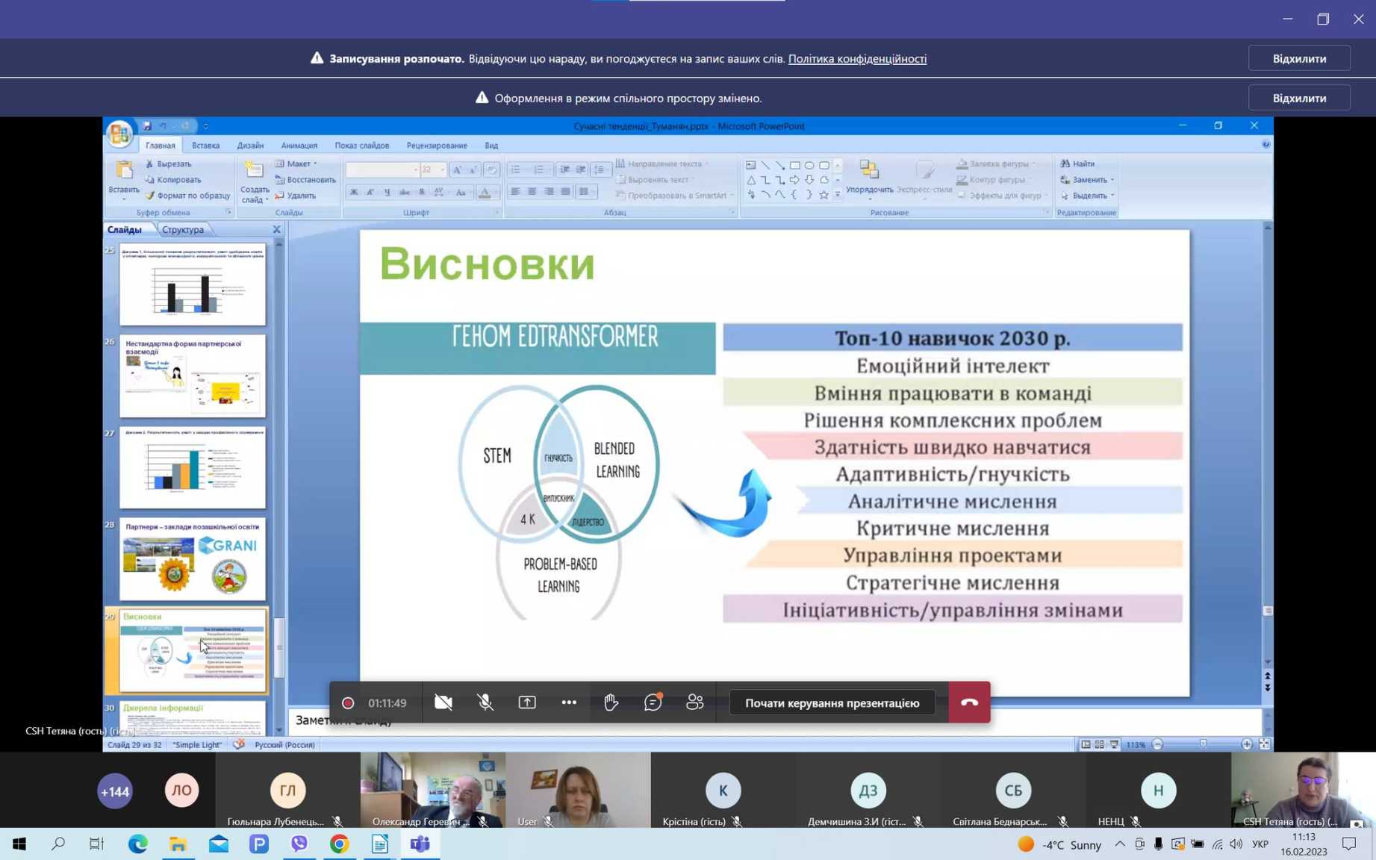Open File Explorer from taskbar
Image resolution: width=1376 pixels, height=860 pixels.
click(x=178, y=844)
